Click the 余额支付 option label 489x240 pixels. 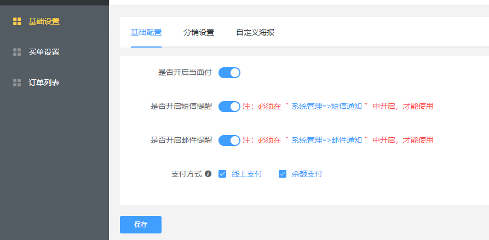click(x=307, y=174)
